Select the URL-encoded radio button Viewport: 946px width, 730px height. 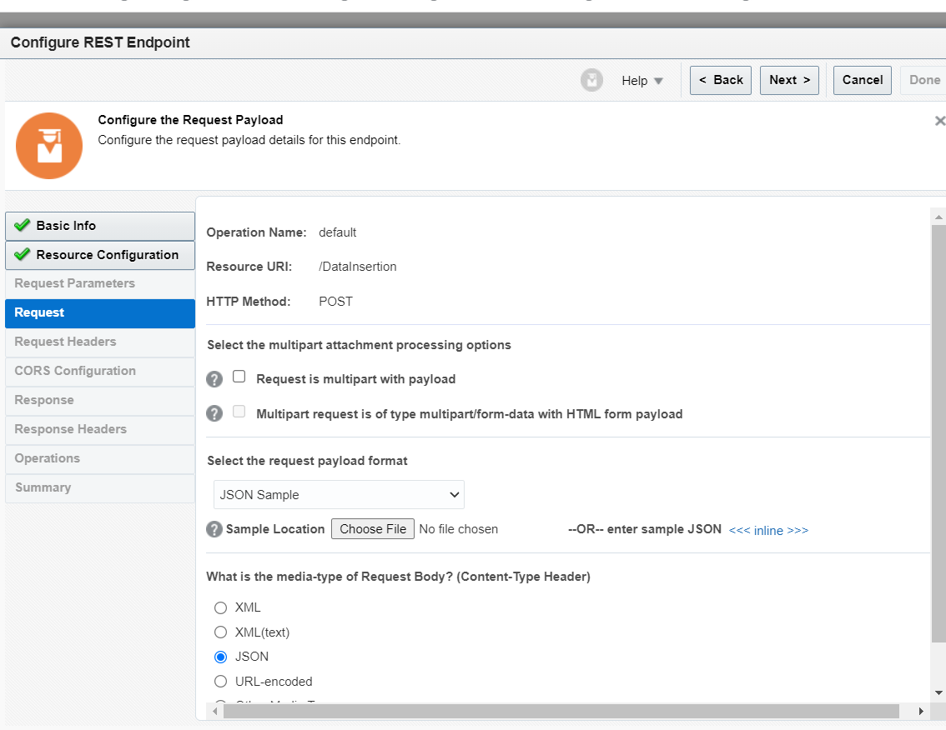(221, 682)
